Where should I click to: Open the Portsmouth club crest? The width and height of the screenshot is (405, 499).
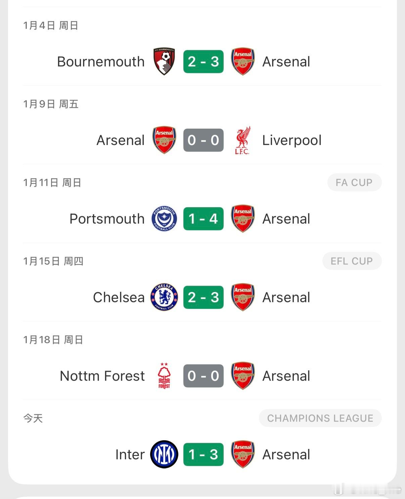coord(164,219)
